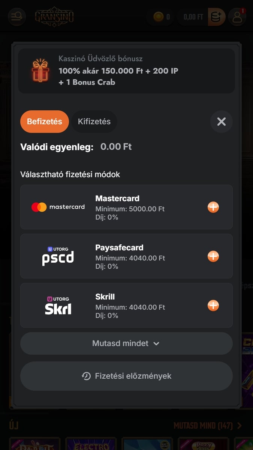This screenshot has width=253, height=450.
Task: Click the orange plus icon for Mastercard
Action: [213, 207]
